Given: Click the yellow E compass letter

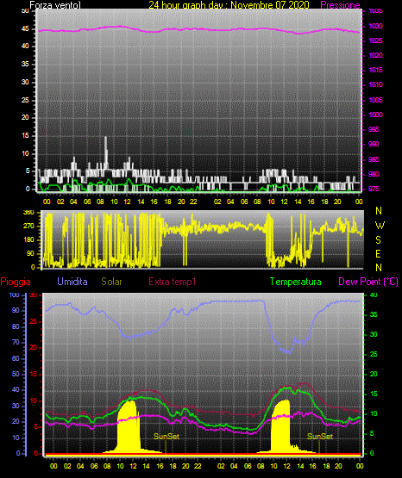Looking at the screenshot, I should tap(378, 253).
